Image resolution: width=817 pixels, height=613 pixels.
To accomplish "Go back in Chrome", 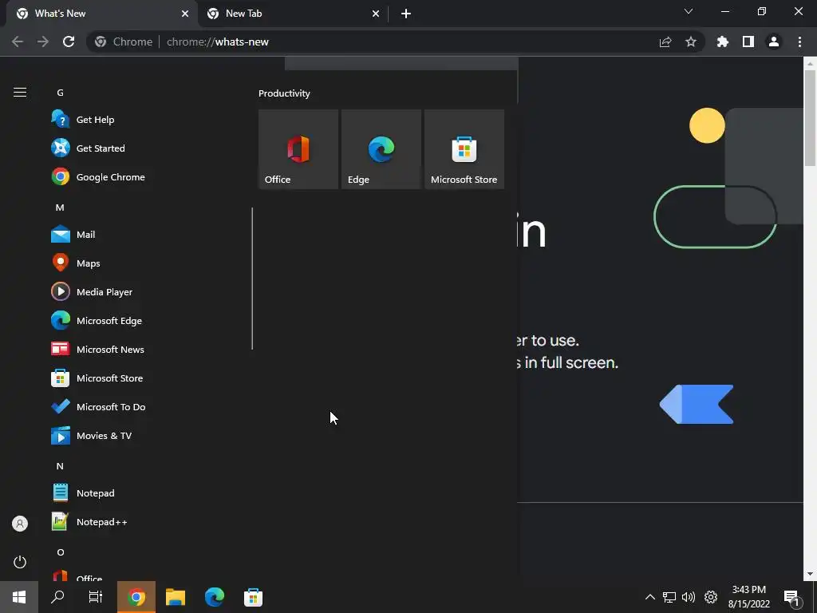I will click(18, 42).
